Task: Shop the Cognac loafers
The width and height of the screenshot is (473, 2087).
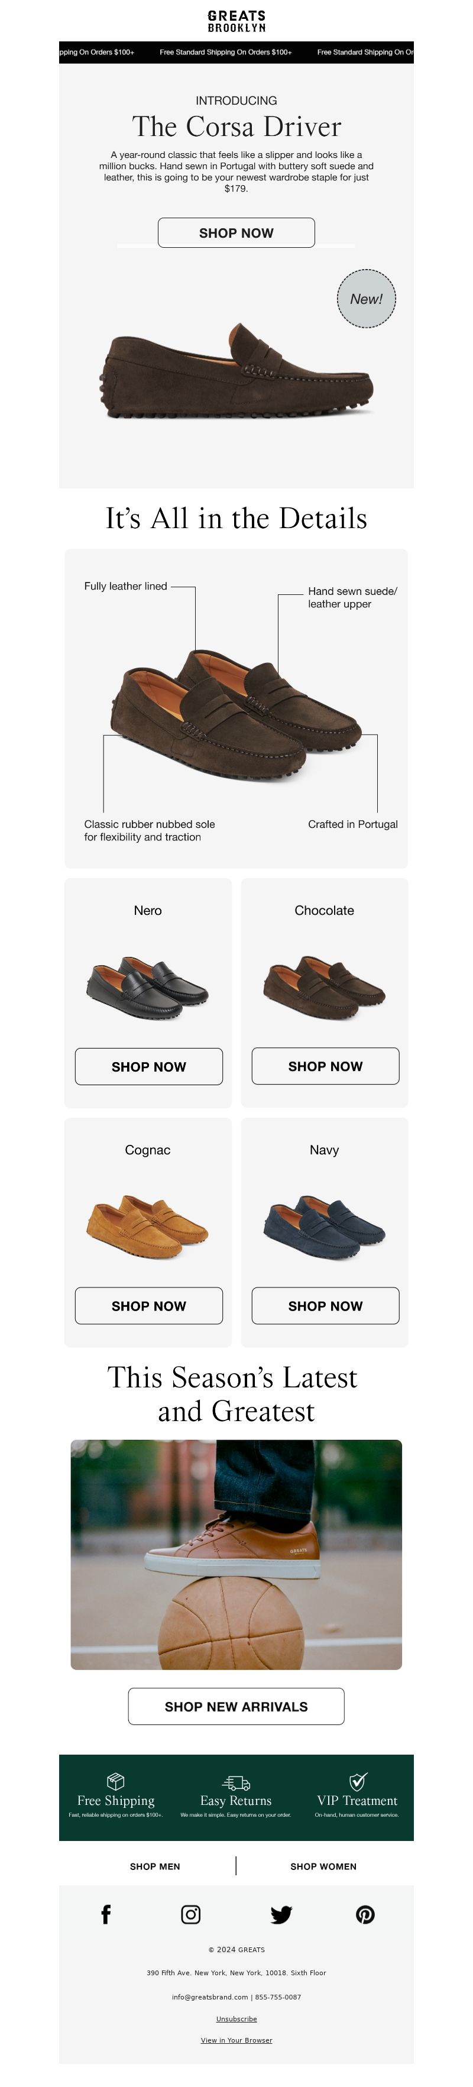Action: (149, 1305)
